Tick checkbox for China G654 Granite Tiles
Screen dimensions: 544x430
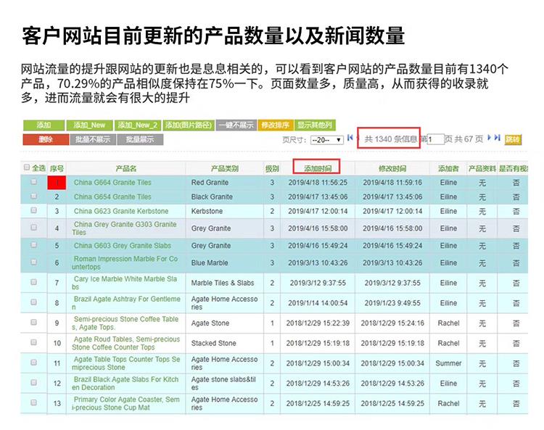coord(33,197)
